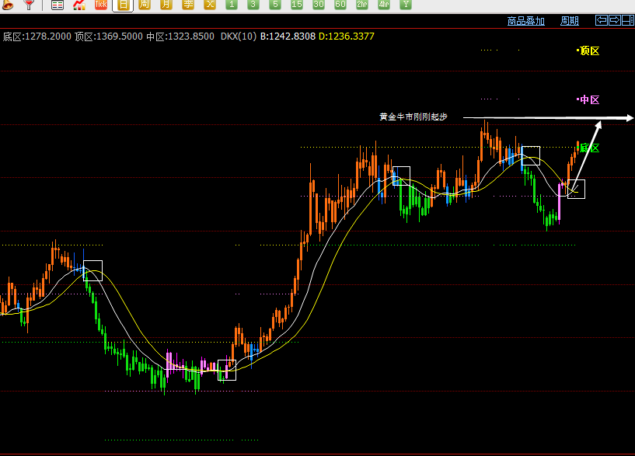Screen dimensions: 635x456
Task: Open the funnel filter tool
Action: coord(28,5)
